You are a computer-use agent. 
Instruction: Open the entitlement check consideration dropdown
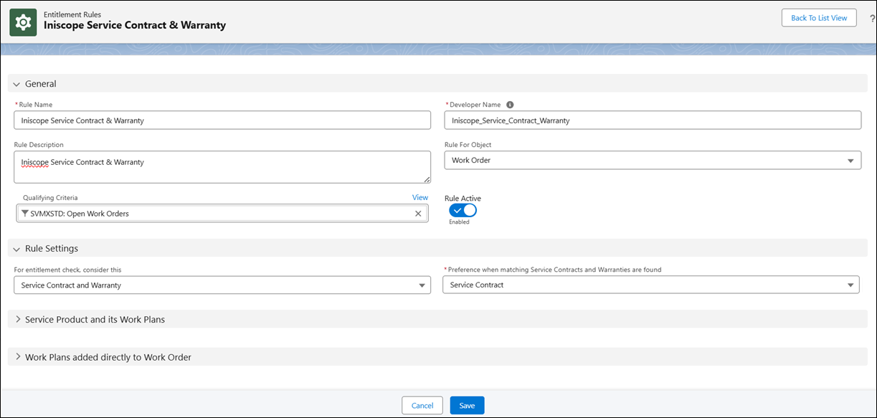(222, 285)
